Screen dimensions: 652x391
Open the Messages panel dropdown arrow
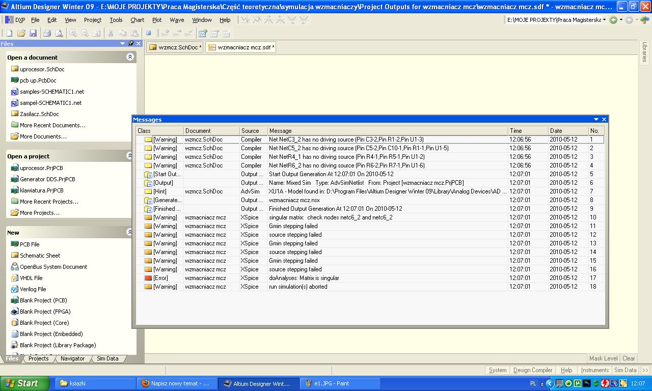pos(596,120)
